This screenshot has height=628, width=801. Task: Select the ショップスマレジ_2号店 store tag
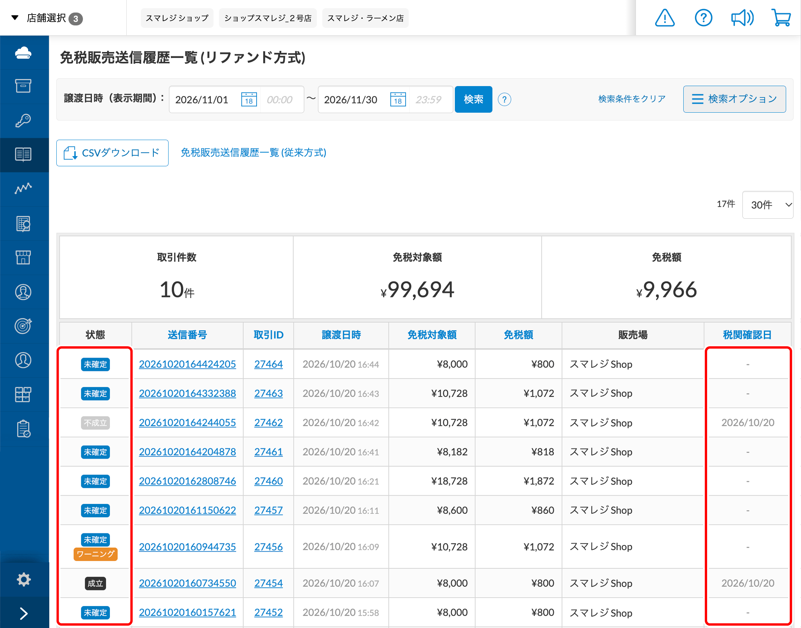point(268,18)
